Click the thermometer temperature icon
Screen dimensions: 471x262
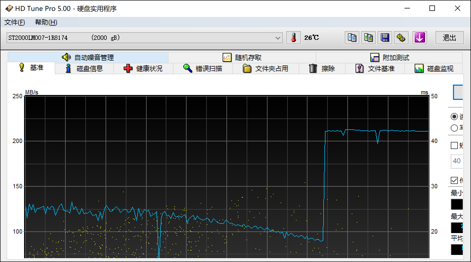tap(293, 38)
